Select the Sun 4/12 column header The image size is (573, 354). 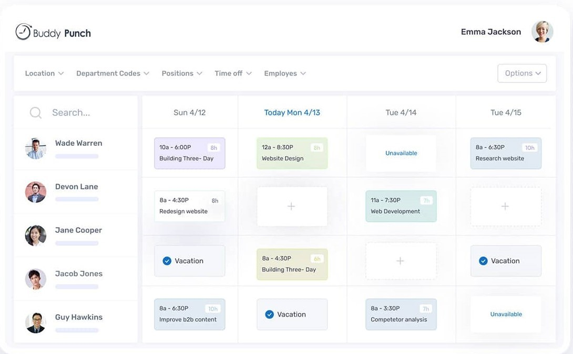tap(190, 112)
